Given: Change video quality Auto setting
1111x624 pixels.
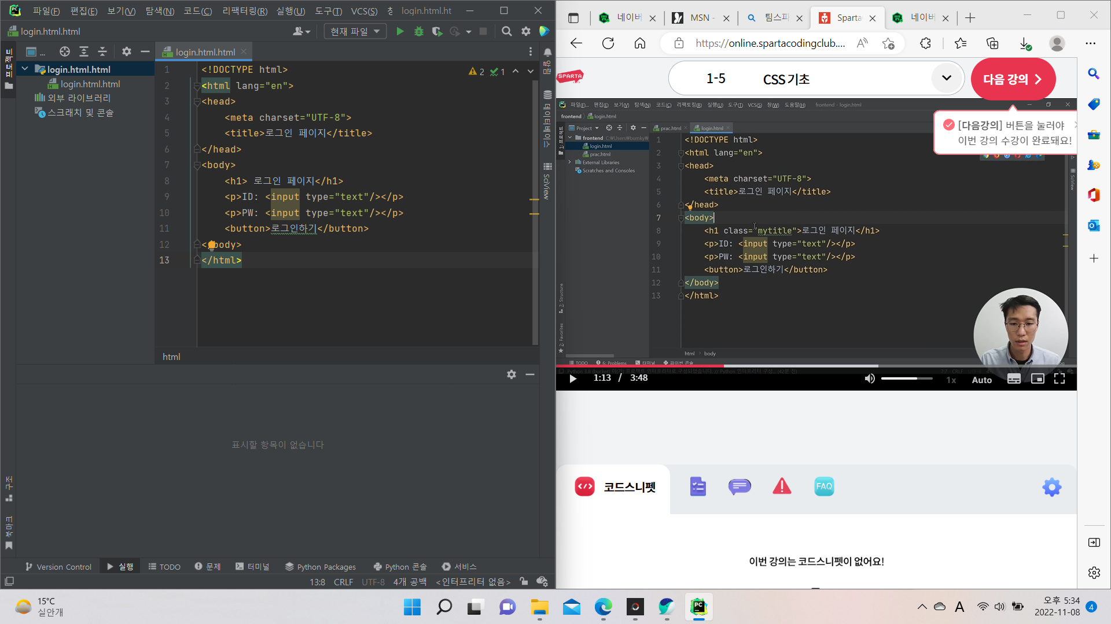Looking at the screenshot, I should click(x=981, y=380).
